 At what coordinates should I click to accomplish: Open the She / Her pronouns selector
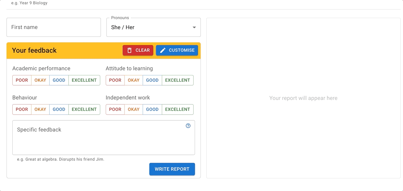pyautogui.click(x=151, y=27)
